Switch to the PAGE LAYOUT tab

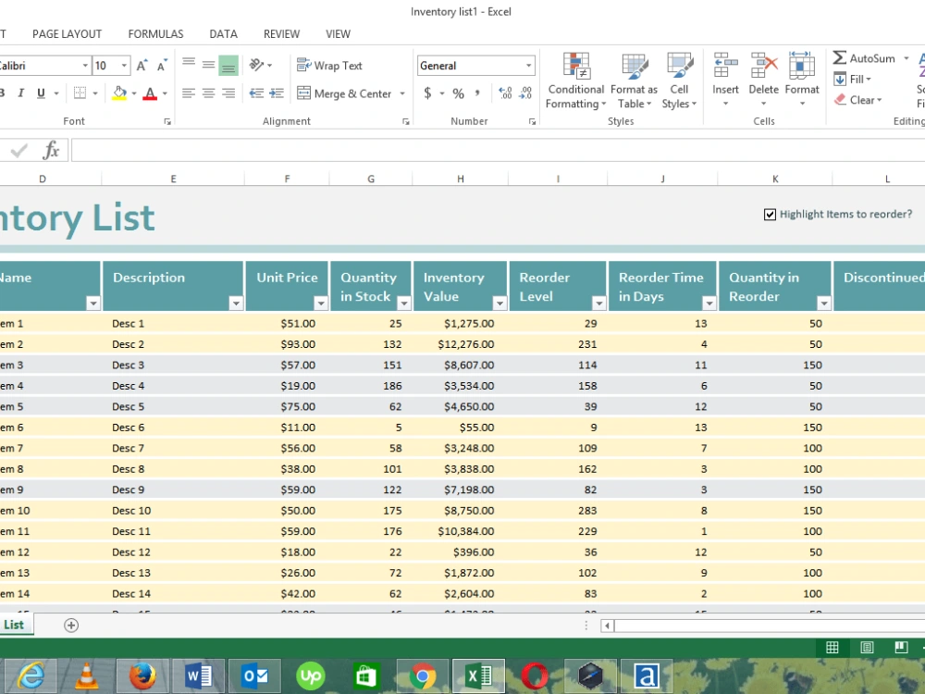[68, 34]
